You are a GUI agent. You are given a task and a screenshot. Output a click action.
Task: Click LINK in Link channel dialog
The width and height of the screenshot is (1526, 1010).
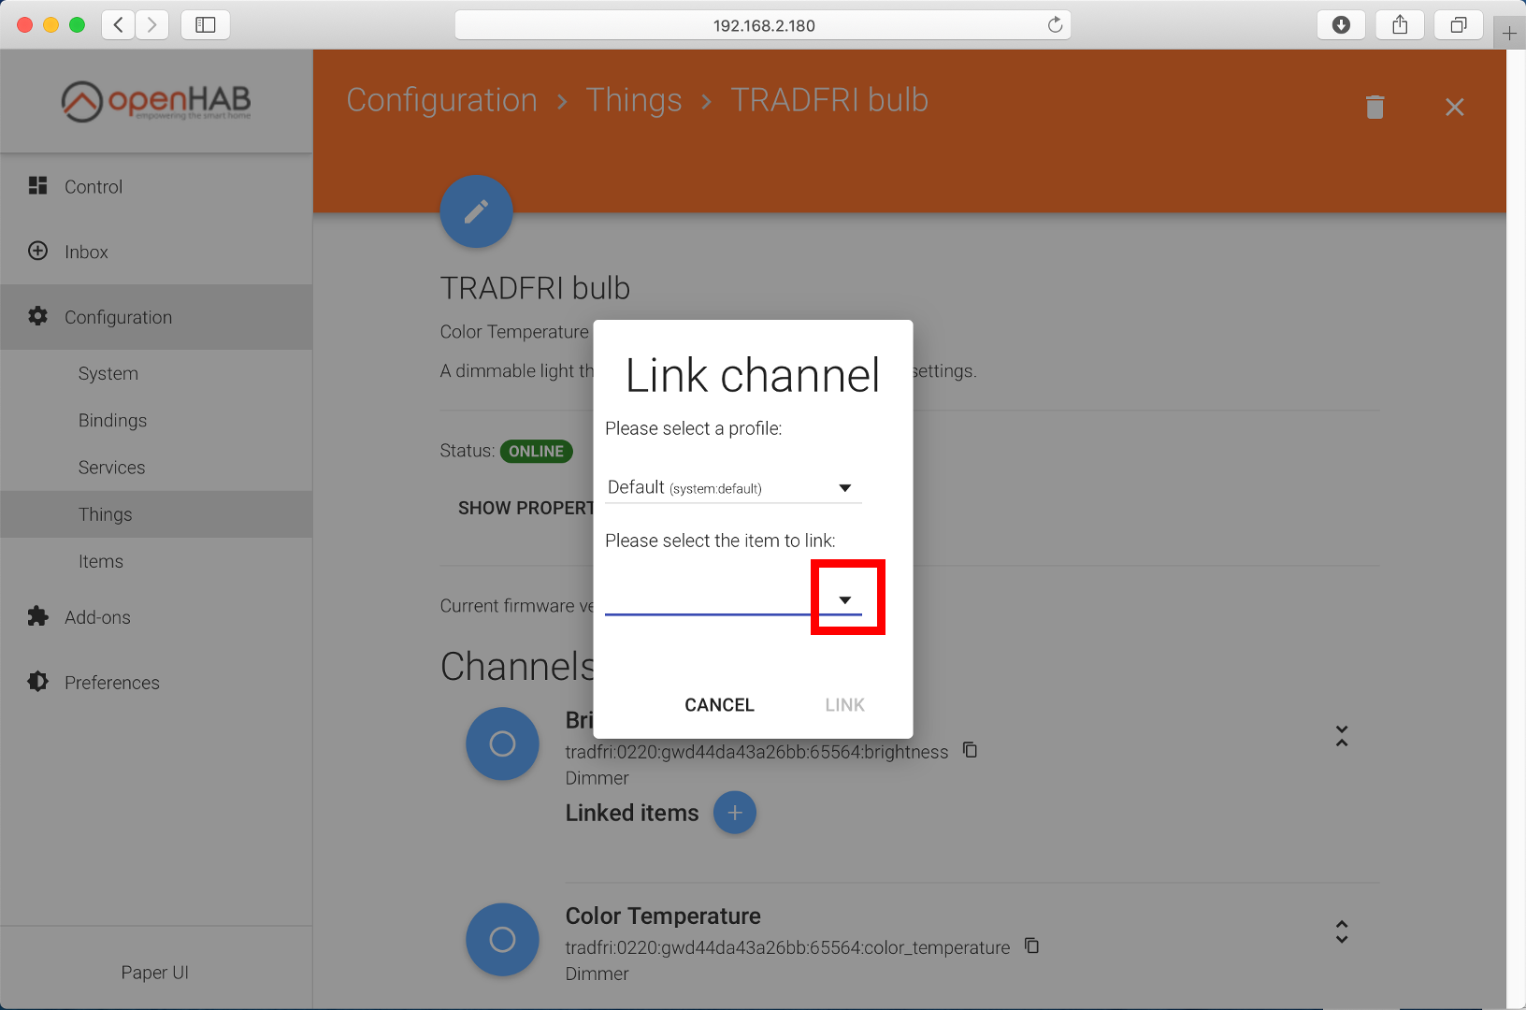[844, 705]
